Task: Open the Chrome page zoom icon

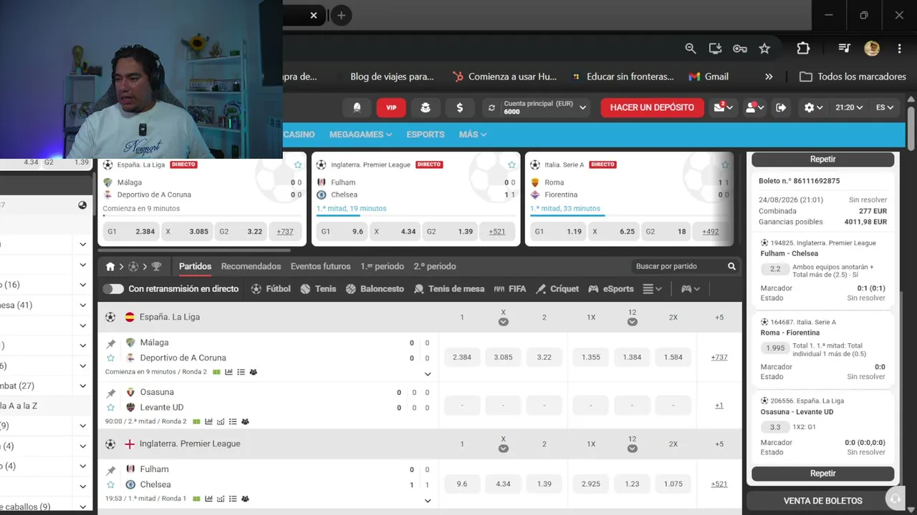Action: (x=691, y=49)
